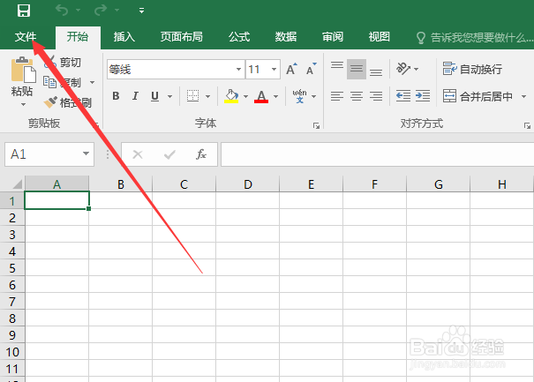Apply yellow Fill Color bucket
This screenshot has height=382, width=534.
[x=231, y=96]
